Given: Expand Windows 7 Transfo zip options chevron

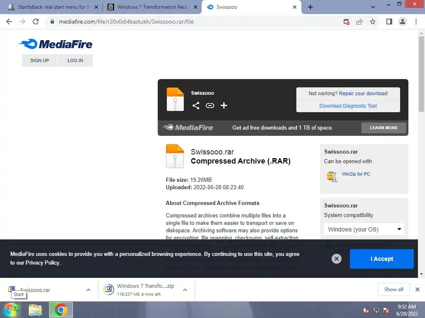Looking at the screenshot, I should [185, 290].
